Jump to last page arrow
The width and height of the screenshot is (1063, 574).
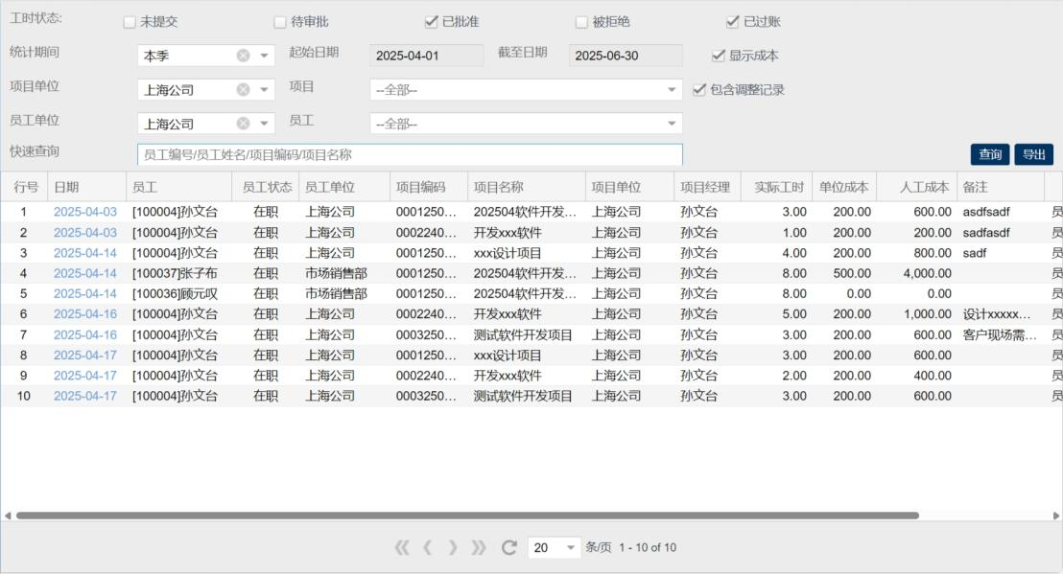[x=479, y=548]
